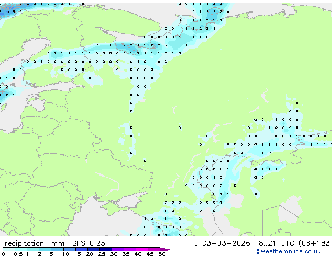This screenshot has width=332, height=256.
Task: Click the "0.5" legend scale label
Action: [18, 254]
